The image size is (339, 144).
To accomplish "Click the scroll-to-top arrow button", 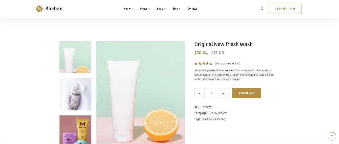I will 332,136.
